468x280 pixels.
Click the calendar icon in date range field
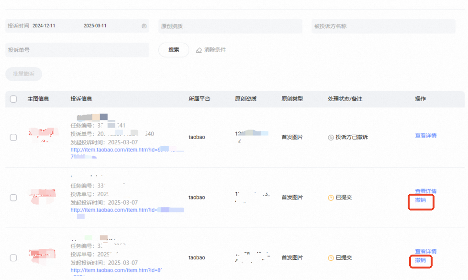pos(144,26)
